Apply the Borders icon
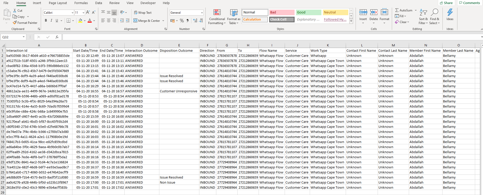 68,21
